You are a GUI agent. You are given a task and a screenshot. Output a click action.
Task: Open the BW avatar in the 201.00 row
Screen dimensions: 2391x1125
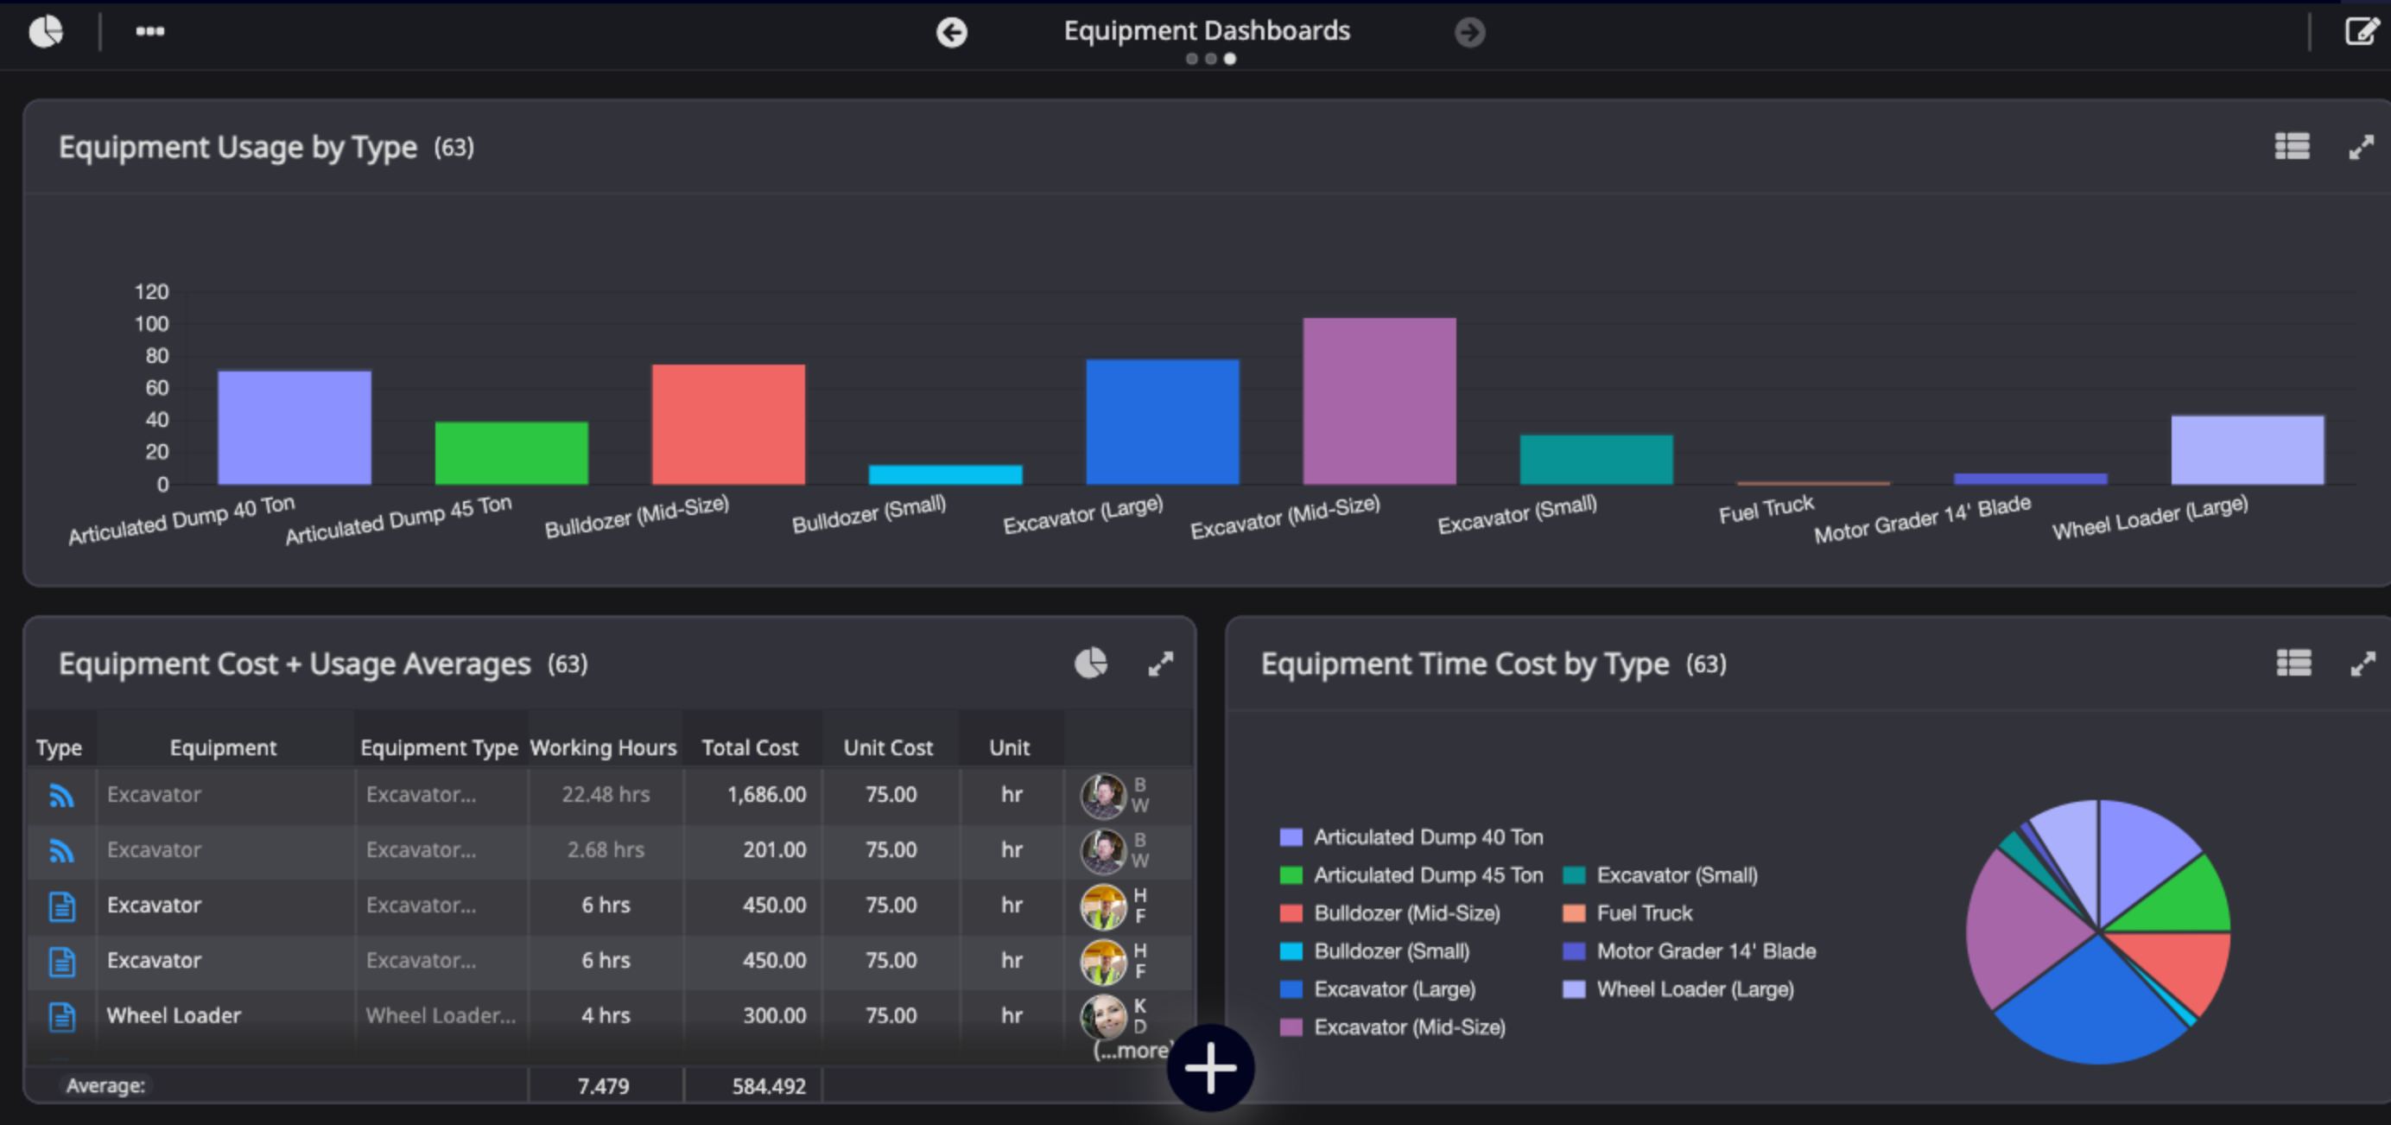1103,850
